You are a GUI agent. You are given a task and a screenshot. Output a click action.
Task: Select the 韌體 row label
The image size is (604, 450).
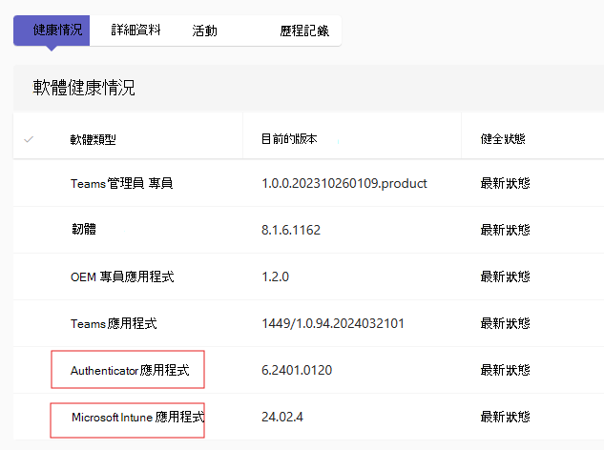(x=84, y=230)
